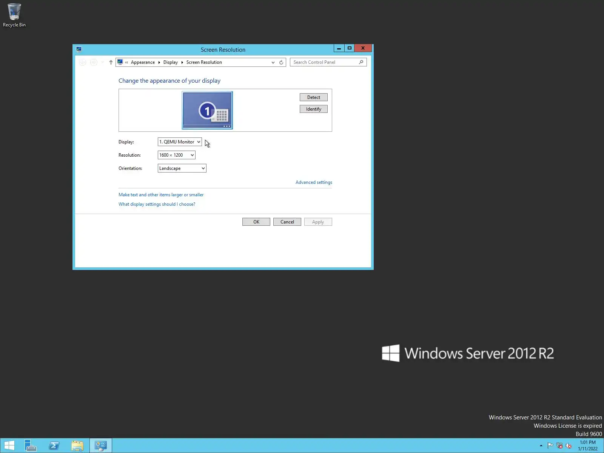Viewport: 604px width, 453px height.
Task: Go to Display in the breadcrumb
Action: point(170,62)
